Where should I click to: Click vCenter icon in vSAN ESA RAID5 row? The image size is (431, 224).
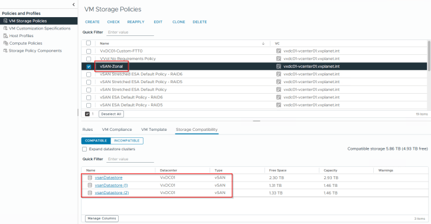[279, 104]
